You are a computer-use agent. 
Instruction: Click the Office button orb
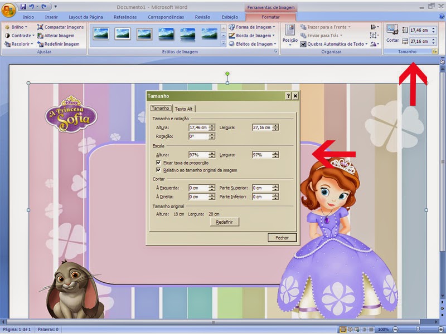[x=8, y=11]
